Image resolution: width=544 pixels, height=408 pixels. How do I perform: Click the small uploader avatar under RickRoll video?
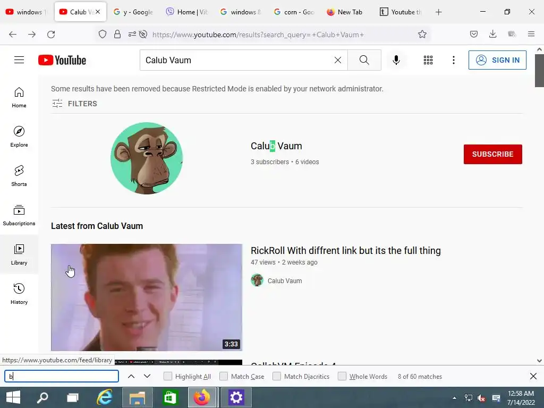pyautogui.click(x=257, y=280)
